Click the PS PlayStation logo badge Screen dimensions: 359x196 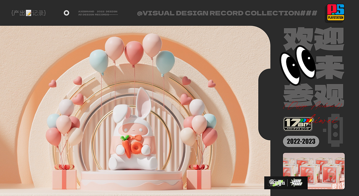(336, 13)
